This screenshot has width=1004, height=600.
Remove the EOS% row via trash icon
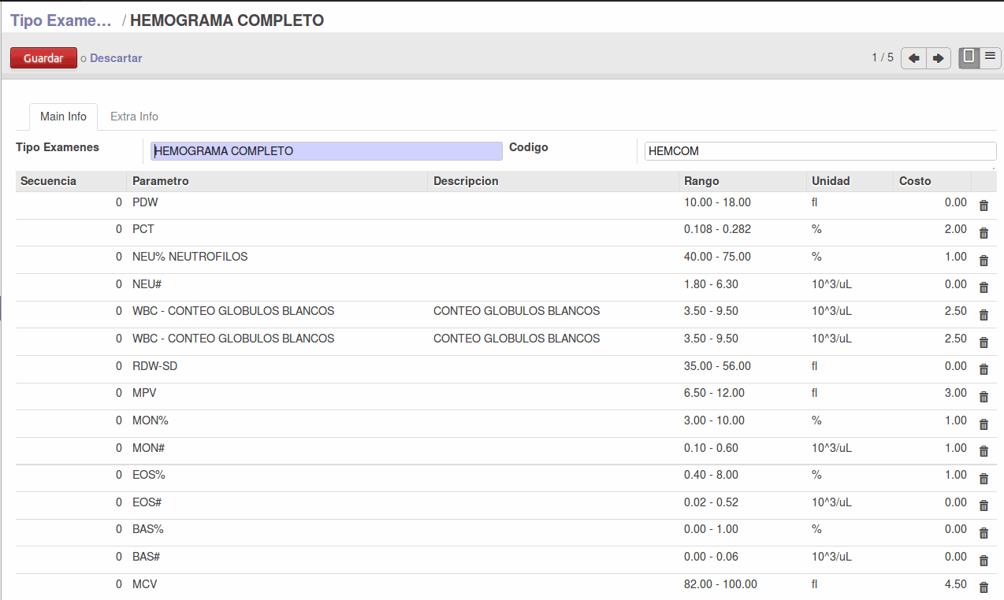point(984,479)
